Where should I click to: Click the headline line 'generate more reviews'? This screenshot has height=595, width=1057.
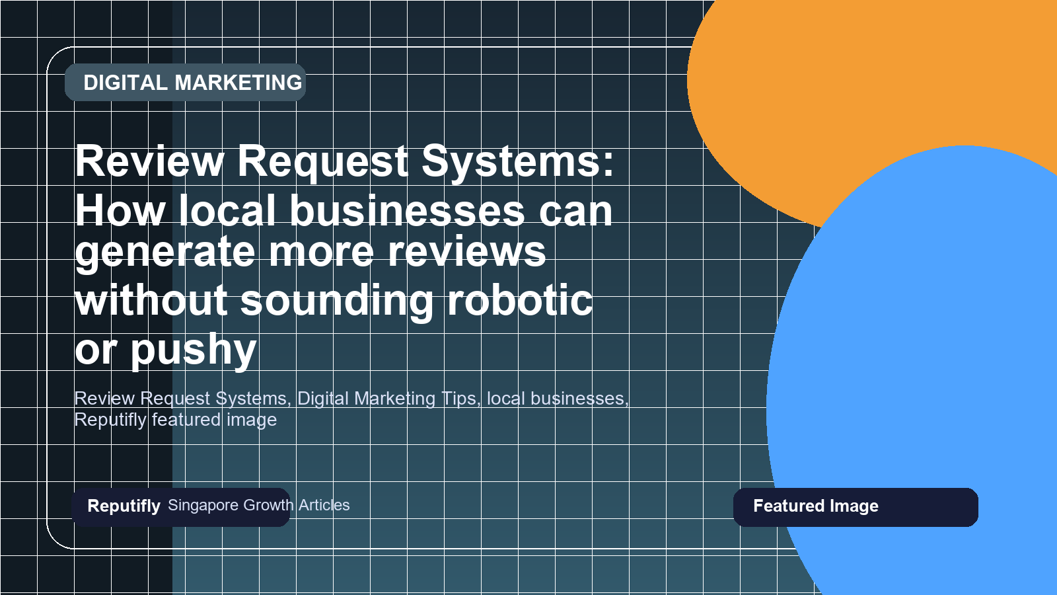[310, 253]
